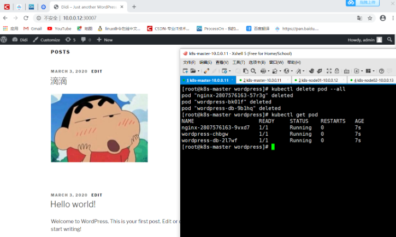The height and width of the screenshot is (237, 396).
Task: Click the bookmark star in address bar
Action: click(x=370, y=18)
